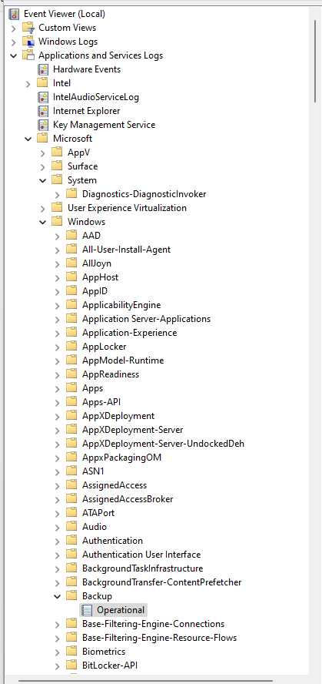Open the Internet Explorer log icon
This screenshot has width=322, height=684.
[x=42, y=111]
